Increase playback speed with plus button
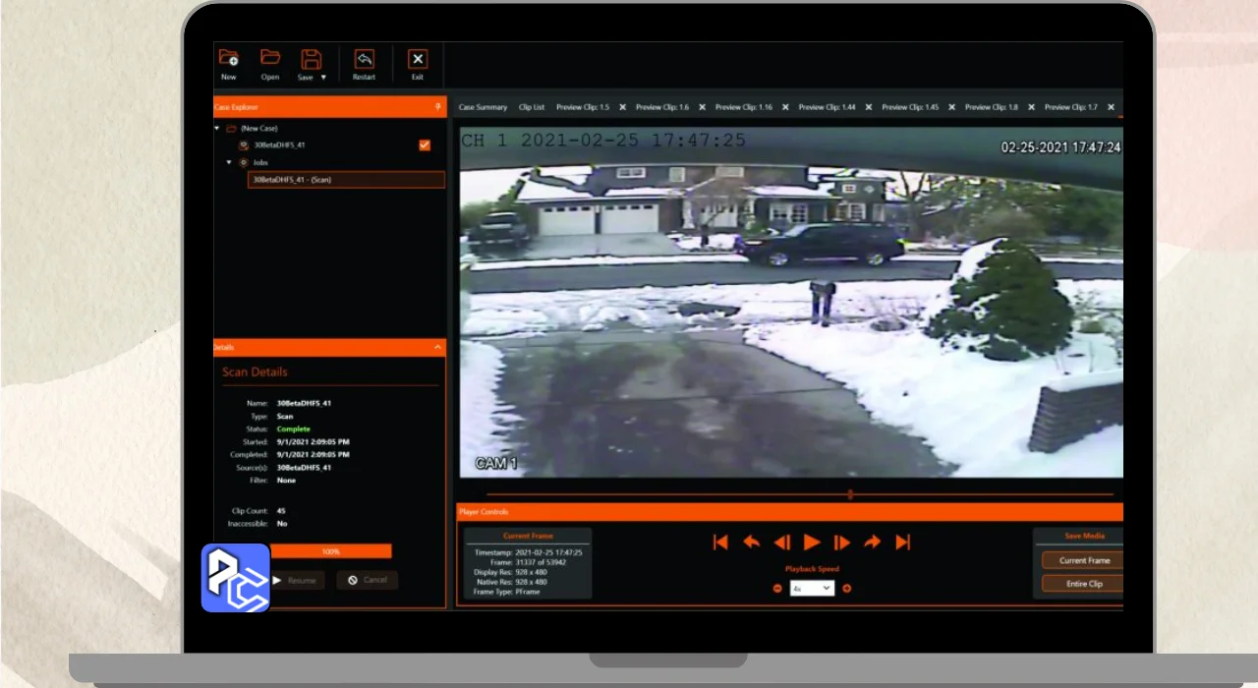1258x688 pixels. point(846,588)
